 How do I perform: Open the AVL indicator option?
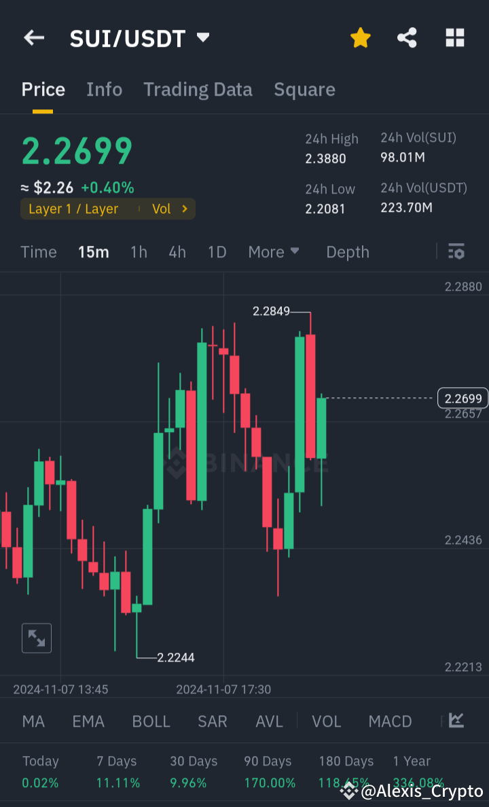pyautogui.click(x=269, y=721)
